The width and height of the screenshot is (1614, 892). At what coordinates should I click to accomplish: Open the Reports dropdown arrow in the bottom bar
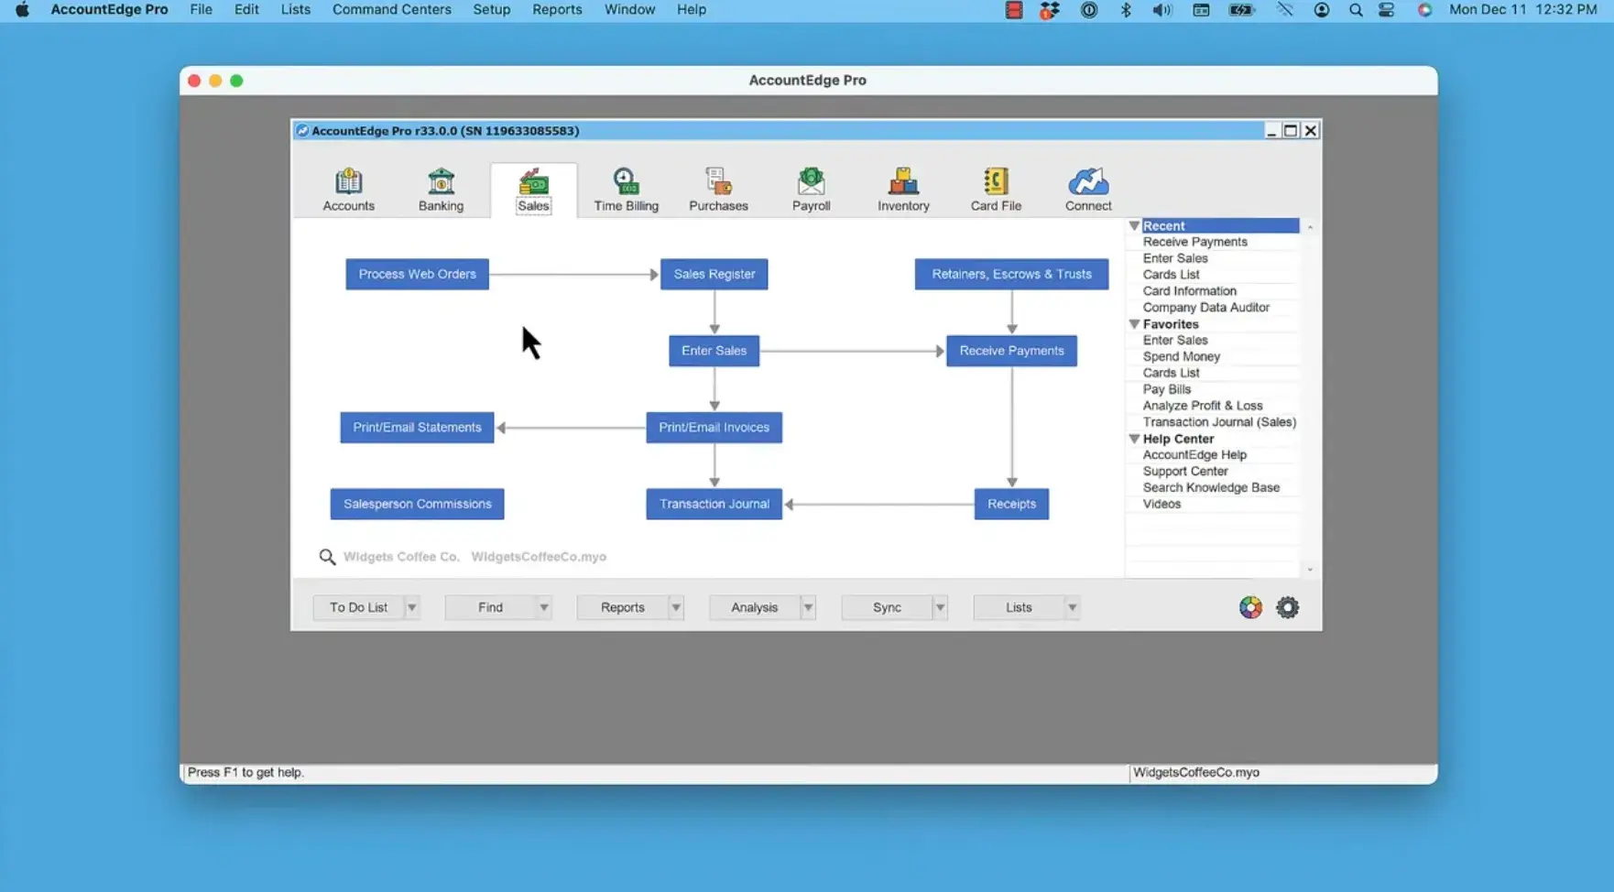coord(676,607)
